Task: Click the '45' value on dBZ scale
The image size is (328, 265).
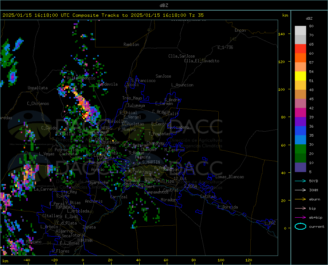Action: click(311, 99)
